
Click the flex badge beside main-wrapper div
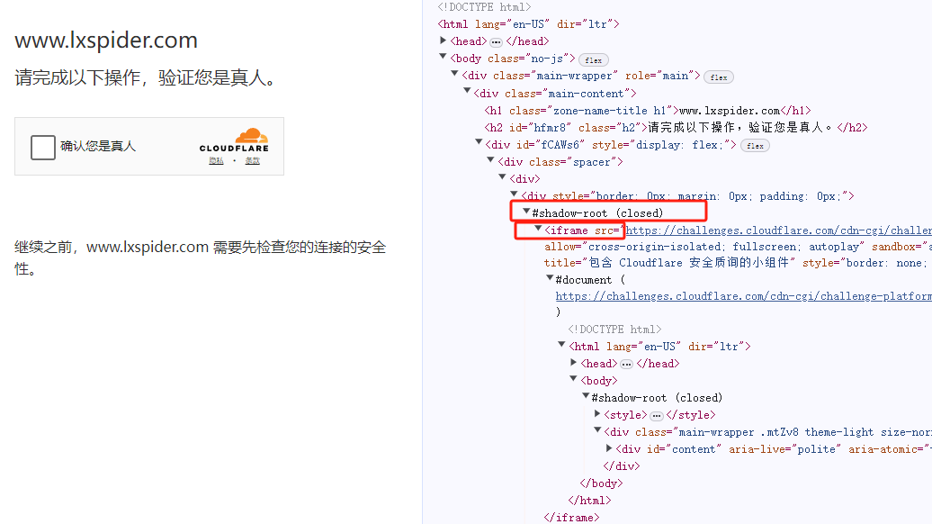click(719, 77)
